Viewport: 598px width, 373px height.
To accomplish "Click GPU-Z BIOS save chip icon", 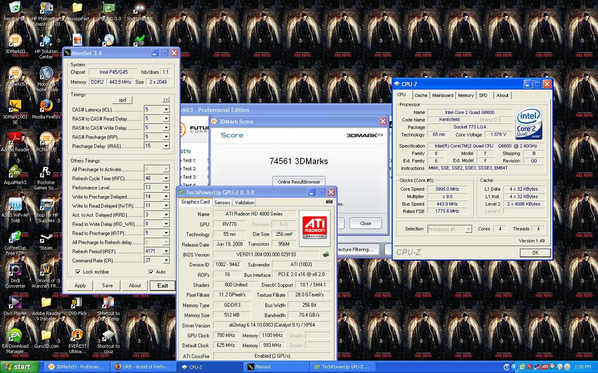I will click(325, 255).
